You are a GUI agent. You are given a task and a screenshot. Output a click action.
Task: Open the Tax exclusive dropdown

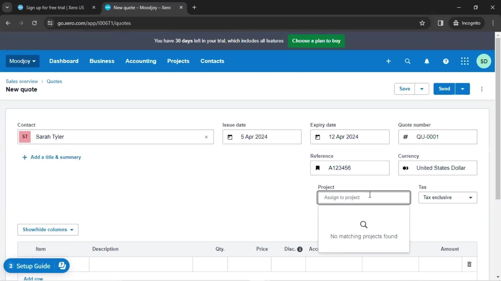pyautogui.click(x=448, y=197)
